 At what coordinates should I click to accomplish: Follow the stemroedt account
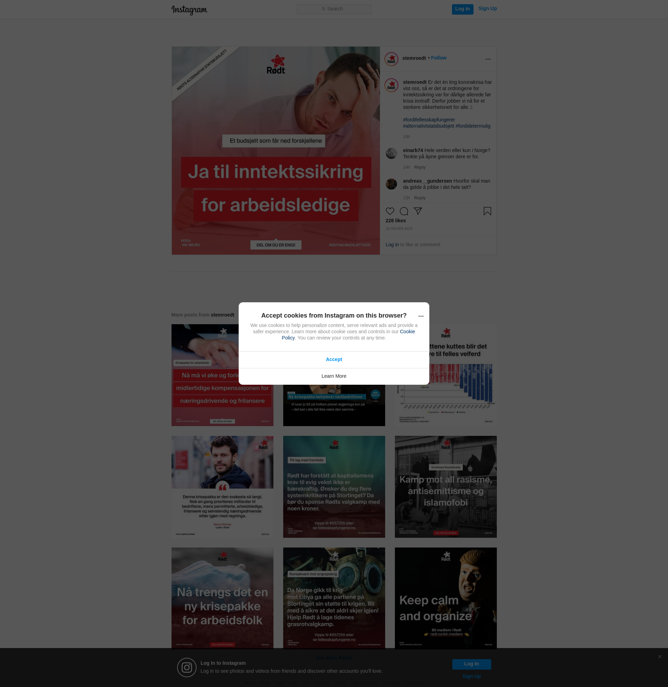[x=439, y=58]
